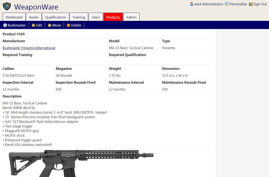The image size is (269, 177).
Task: Click the ww4 Administrator link
Action: (x=208, y=4)
